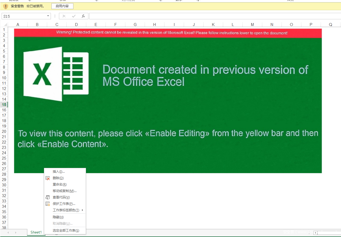
Task: Click the confirm checkmark in formula bar
Action: (x=74, y=16)
